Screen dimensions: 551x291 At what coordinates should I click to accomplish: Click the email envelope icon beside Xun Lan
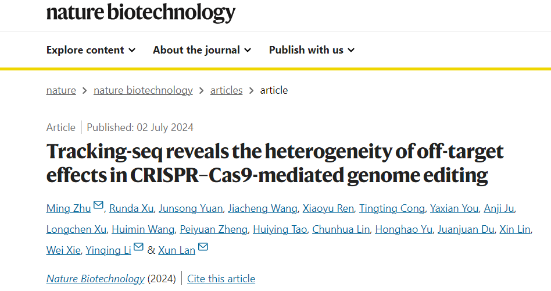[x=203, y=247]
